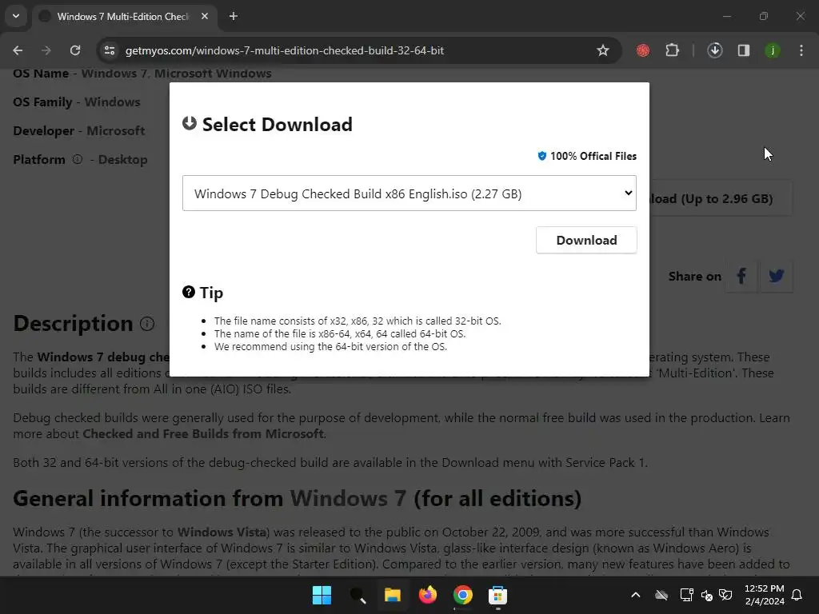Viewport: 819px width, 614px height.
Task: Launch Firefox from the taskbar
Action: [x=428, y=595]
